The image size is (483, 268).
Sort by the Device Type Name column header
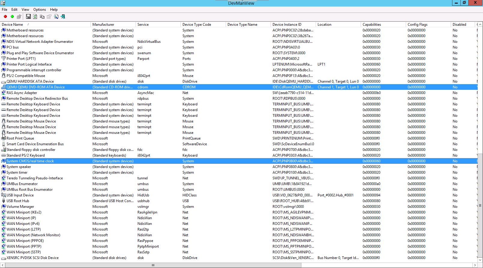(x=248, y=25)
